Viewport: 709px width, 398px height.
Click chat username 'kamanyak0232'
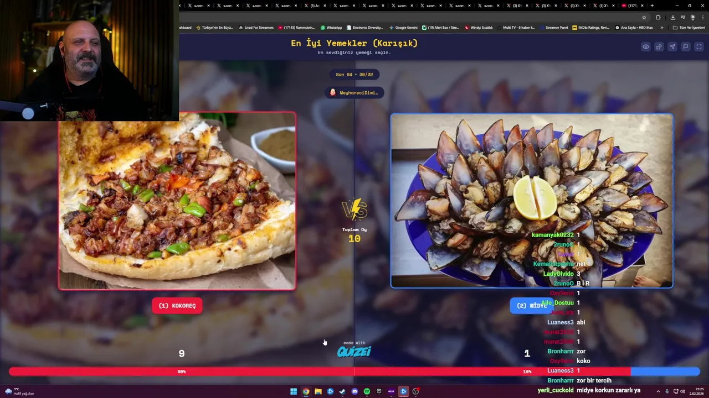click(x=552, y=235)
